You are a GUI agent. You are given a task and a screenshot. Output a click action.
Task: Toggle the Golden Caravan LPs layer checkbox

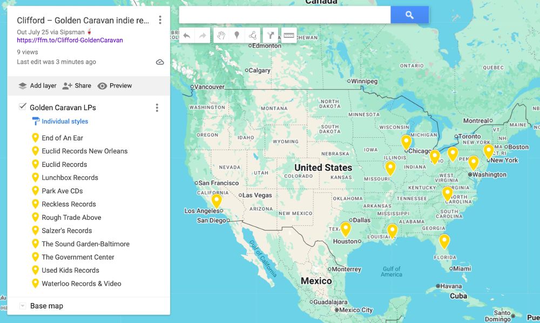(x=22, y=107)
